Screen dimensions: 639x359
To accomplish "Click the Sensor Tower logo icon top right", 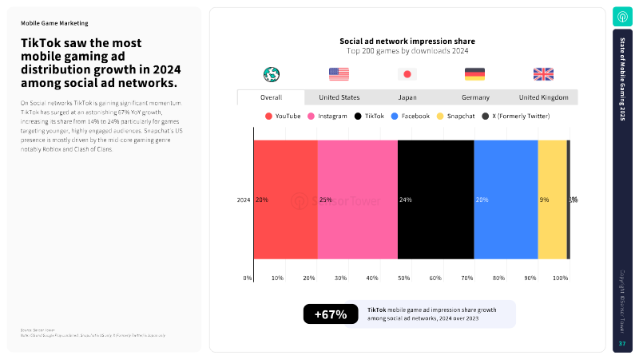I will [622, 17].
